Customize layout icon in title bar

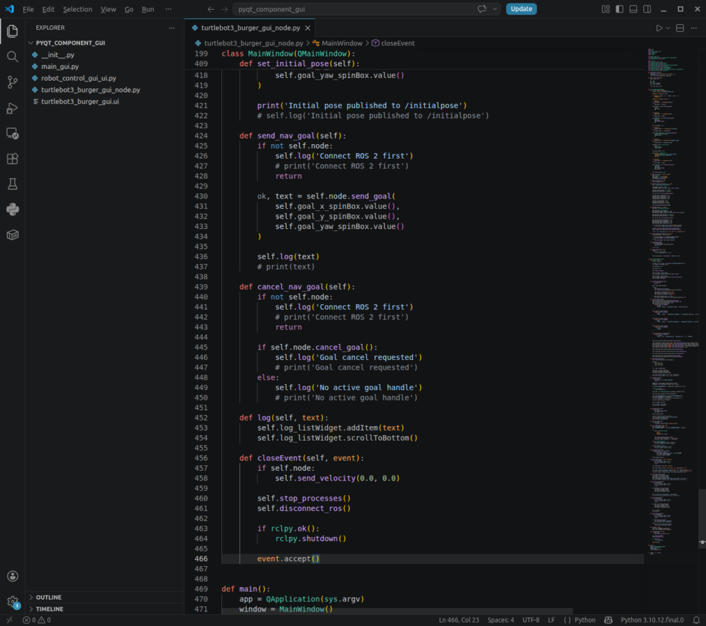point(605,9)
